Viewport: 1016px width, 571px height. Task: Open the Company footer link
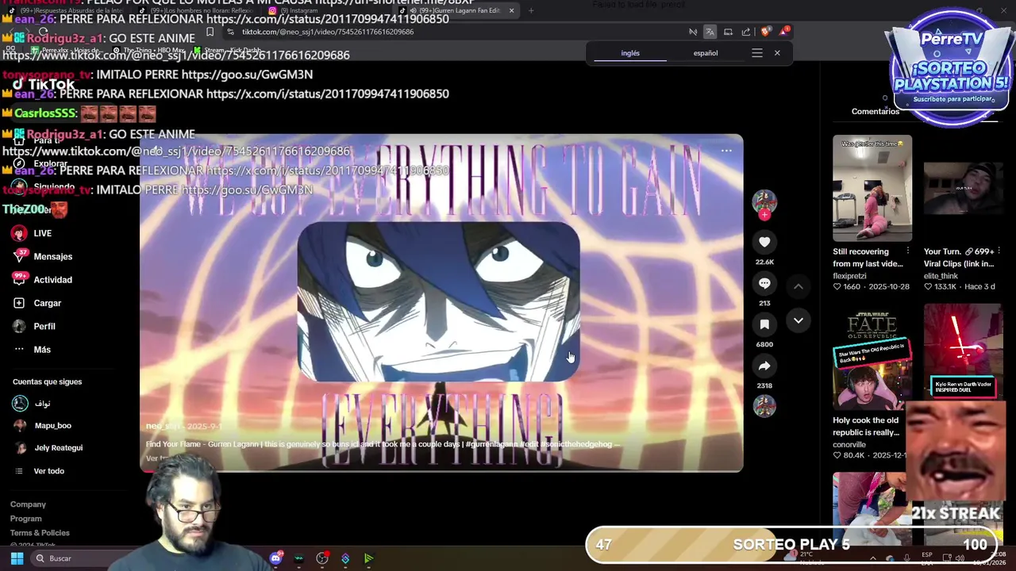[x=28, y=504]
